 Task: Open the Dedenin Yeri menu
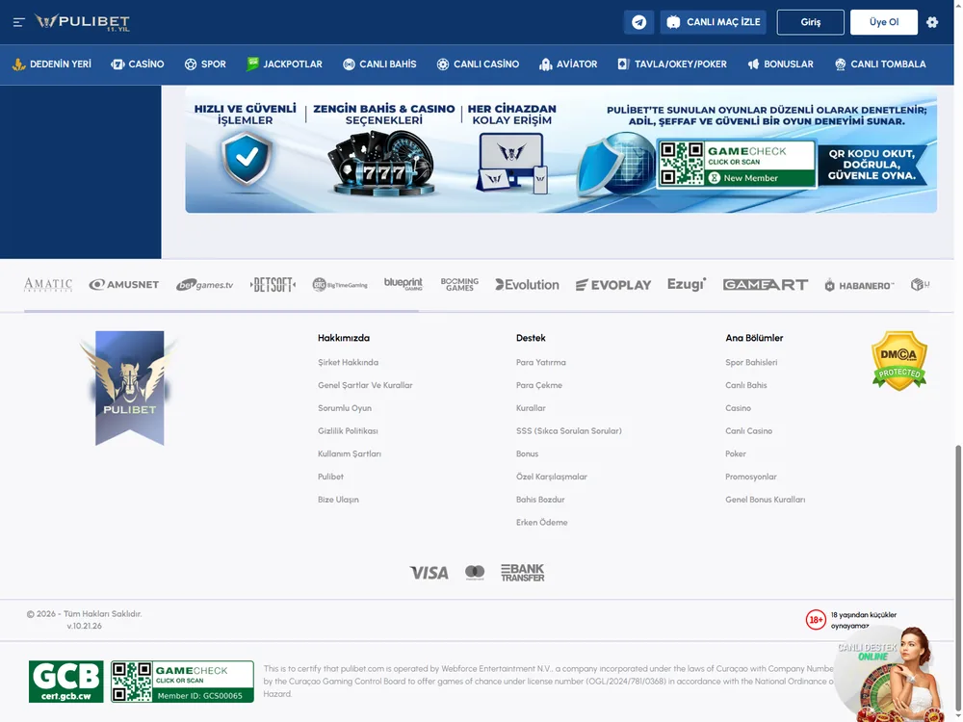pos(52,64)
